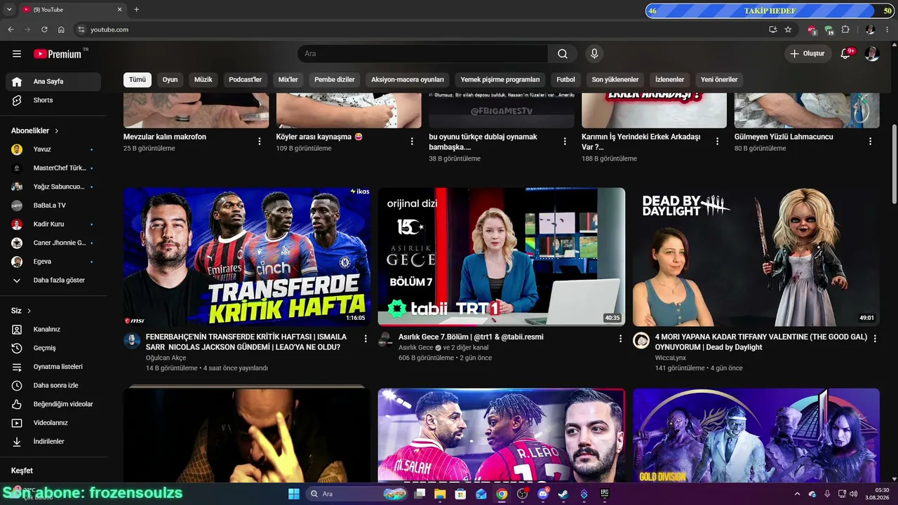Select the Oyun filter chip
Image resolution: width=898 pixels, height=505 pixels.
170,79
